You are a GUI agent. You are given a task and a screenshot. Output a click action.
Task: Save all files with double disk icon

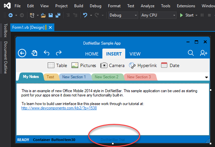click(58, 15)
